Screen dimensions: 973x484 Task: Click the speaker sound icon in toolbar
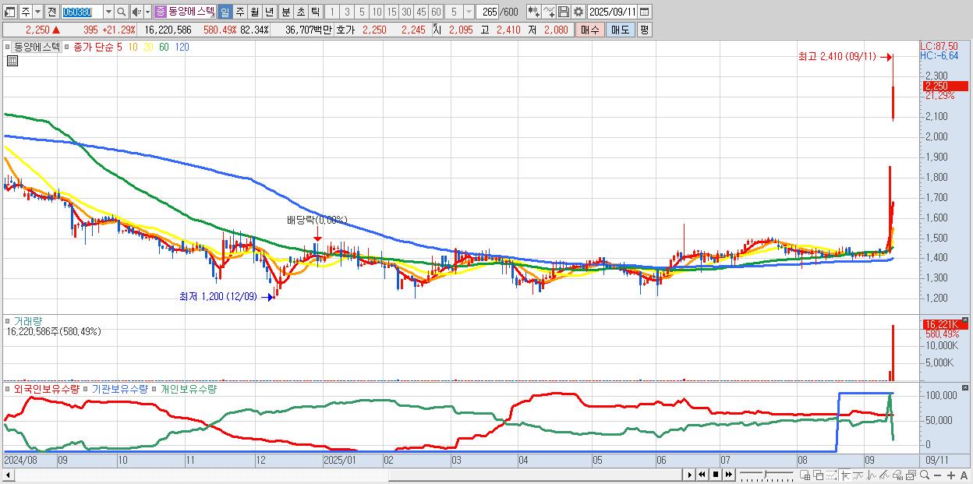(136, 12)
